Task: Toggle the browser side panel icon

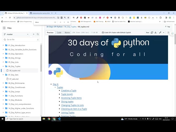Action: (166, 18)
